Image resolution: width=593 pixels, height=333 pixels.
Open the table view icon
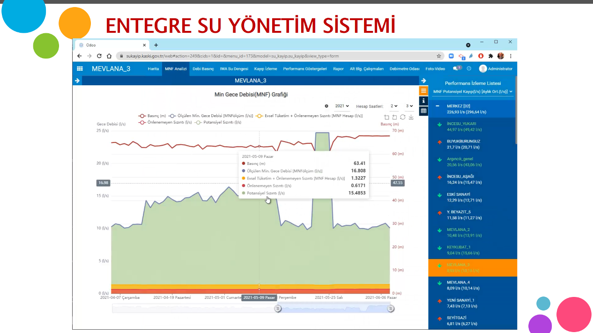[x=423, y=111]
